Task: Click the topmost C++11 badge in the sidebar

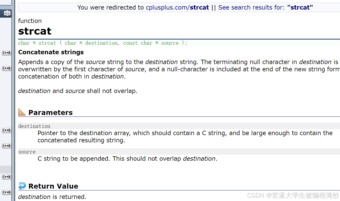Action: 6,53
